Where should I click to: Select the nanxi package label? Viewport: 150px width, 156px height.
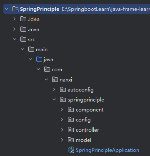pos(66,80)
